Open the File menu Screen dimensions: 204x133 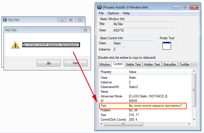pos(101,13)
